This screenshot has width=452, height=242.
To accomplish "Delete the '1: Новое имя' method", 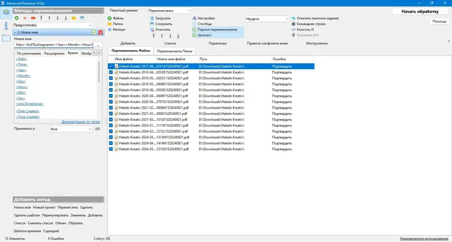I will (101, 33).
